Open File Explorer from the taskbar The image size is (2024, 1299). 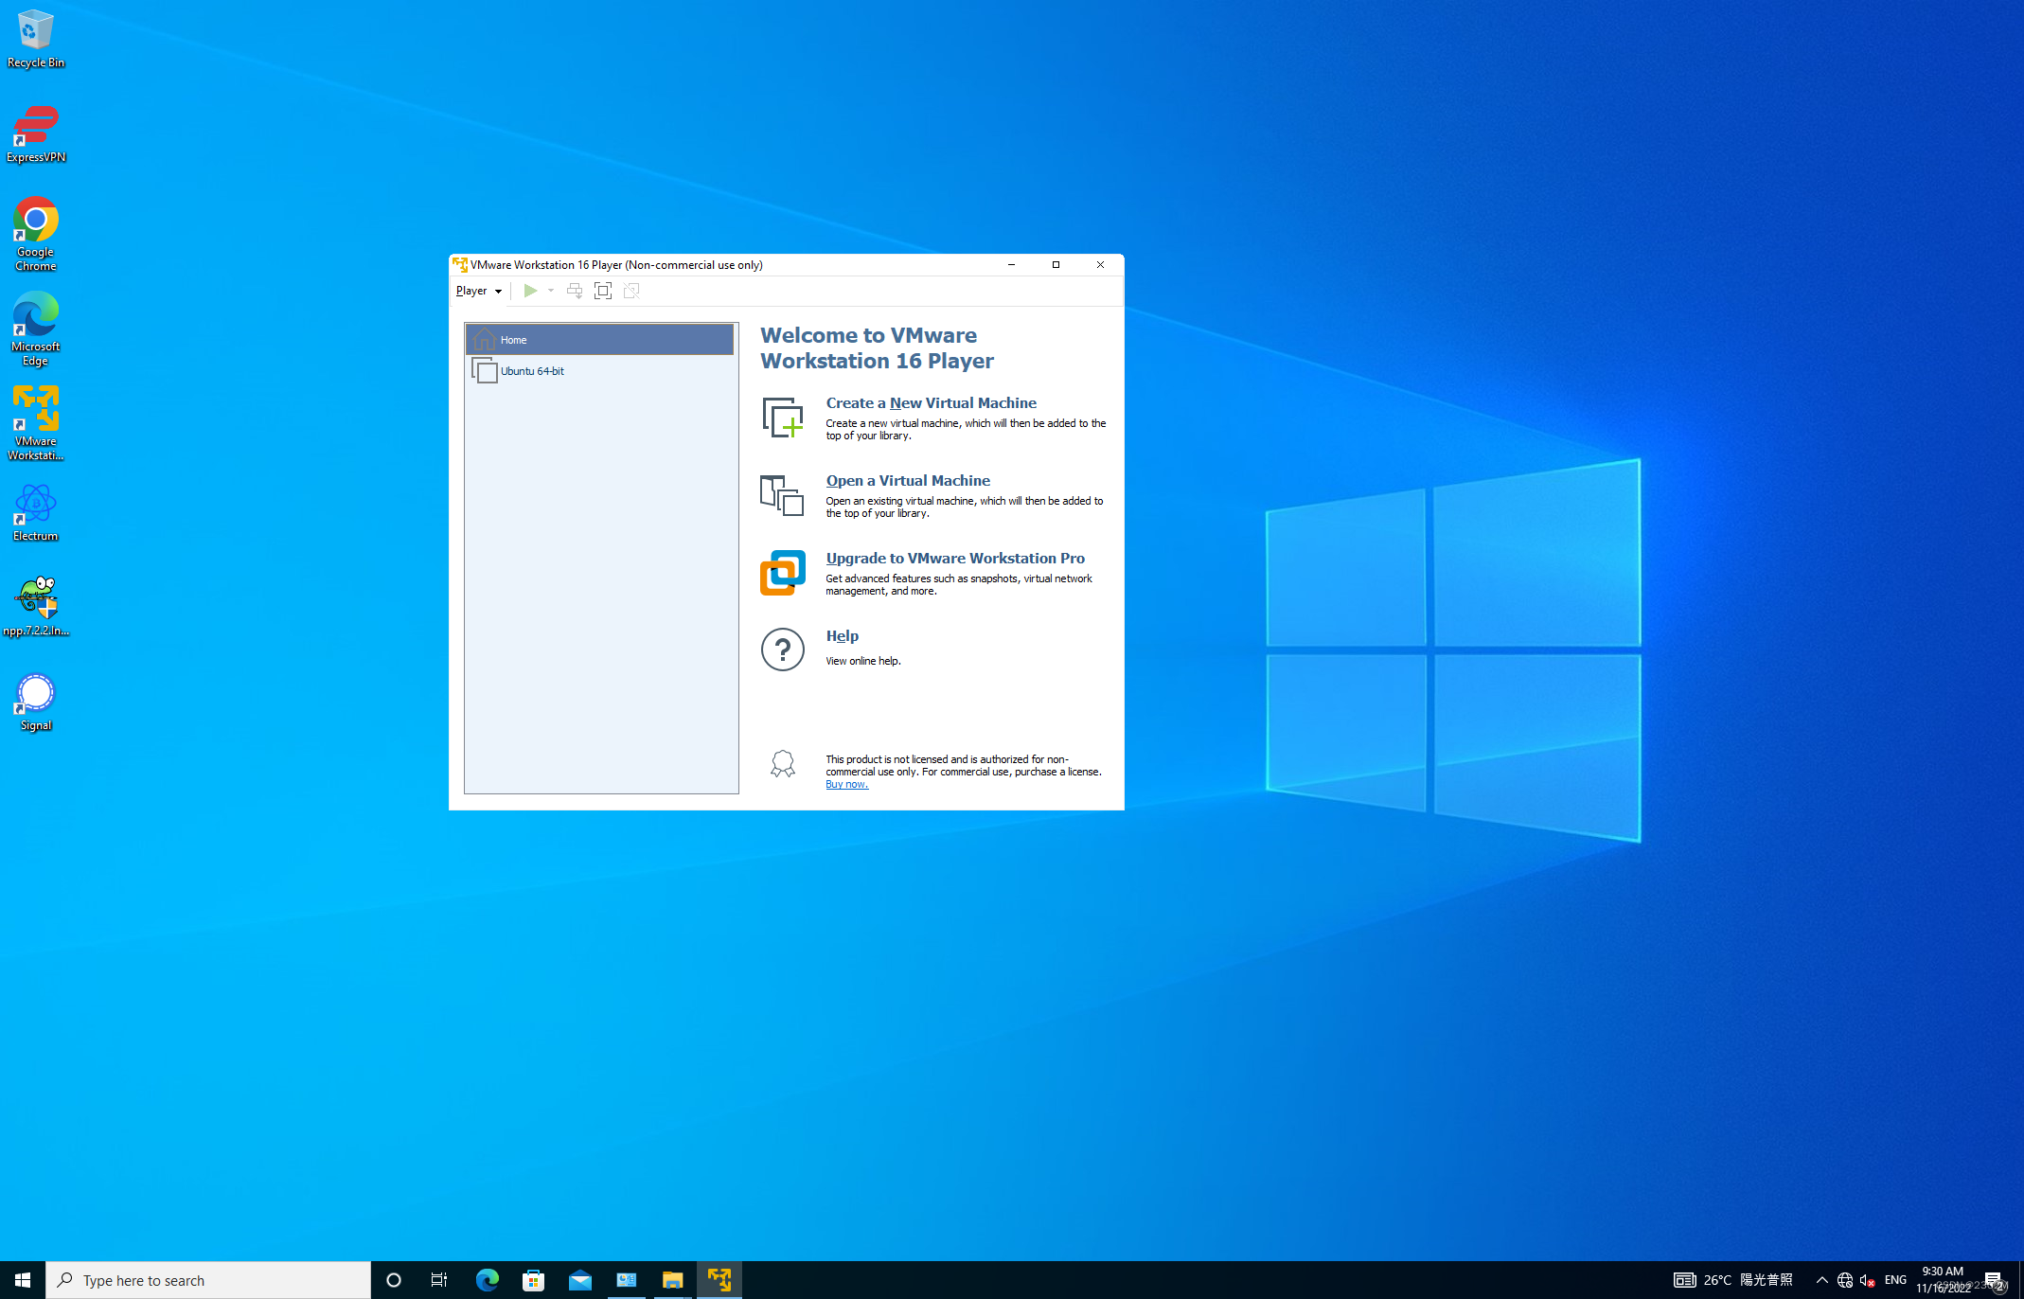click(672, 1280)
